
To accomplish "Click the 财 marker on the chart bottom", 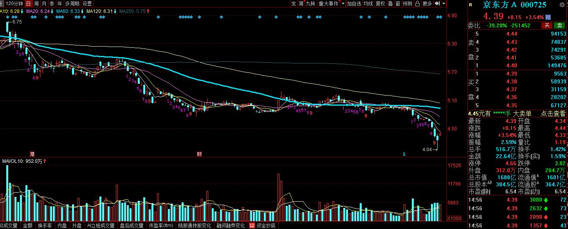I will coord(199,154).
